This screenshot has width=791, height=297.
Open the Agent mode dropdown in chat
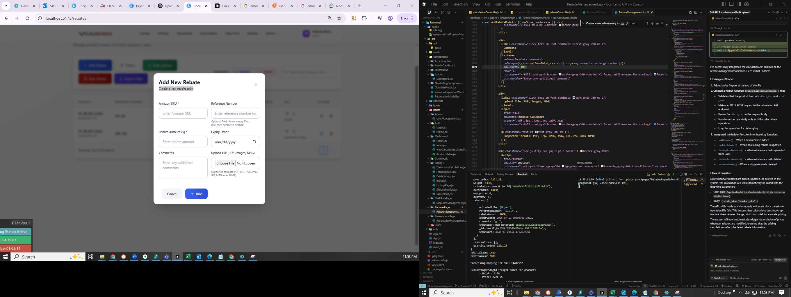(719, 278)
